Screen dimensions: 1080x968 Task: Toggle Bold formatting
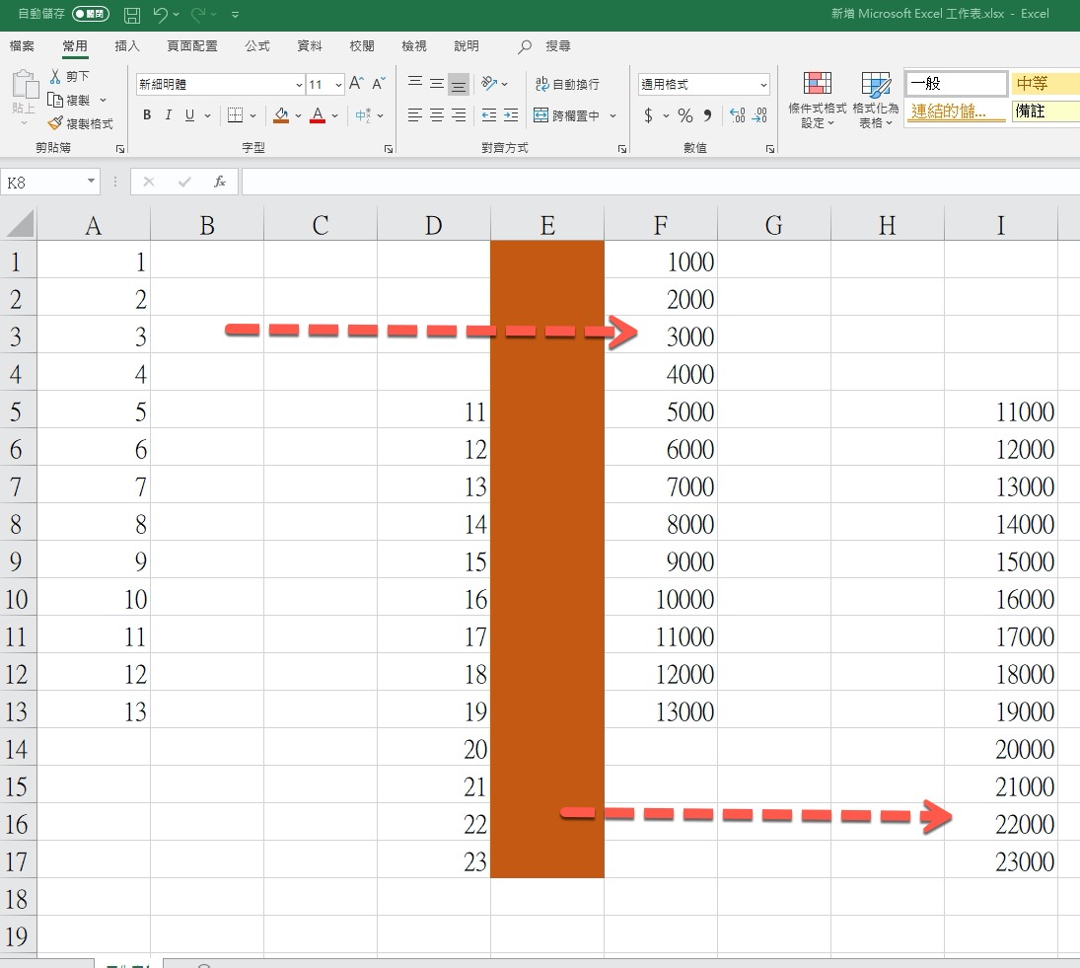pos(147,115)
